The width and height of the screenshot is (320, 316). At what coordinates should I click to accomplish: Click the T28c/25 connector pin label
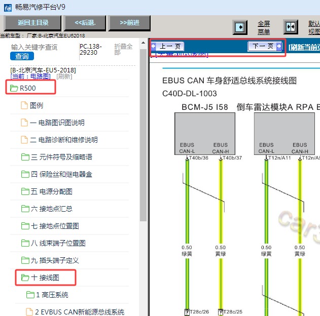click(x=233, y=312)
